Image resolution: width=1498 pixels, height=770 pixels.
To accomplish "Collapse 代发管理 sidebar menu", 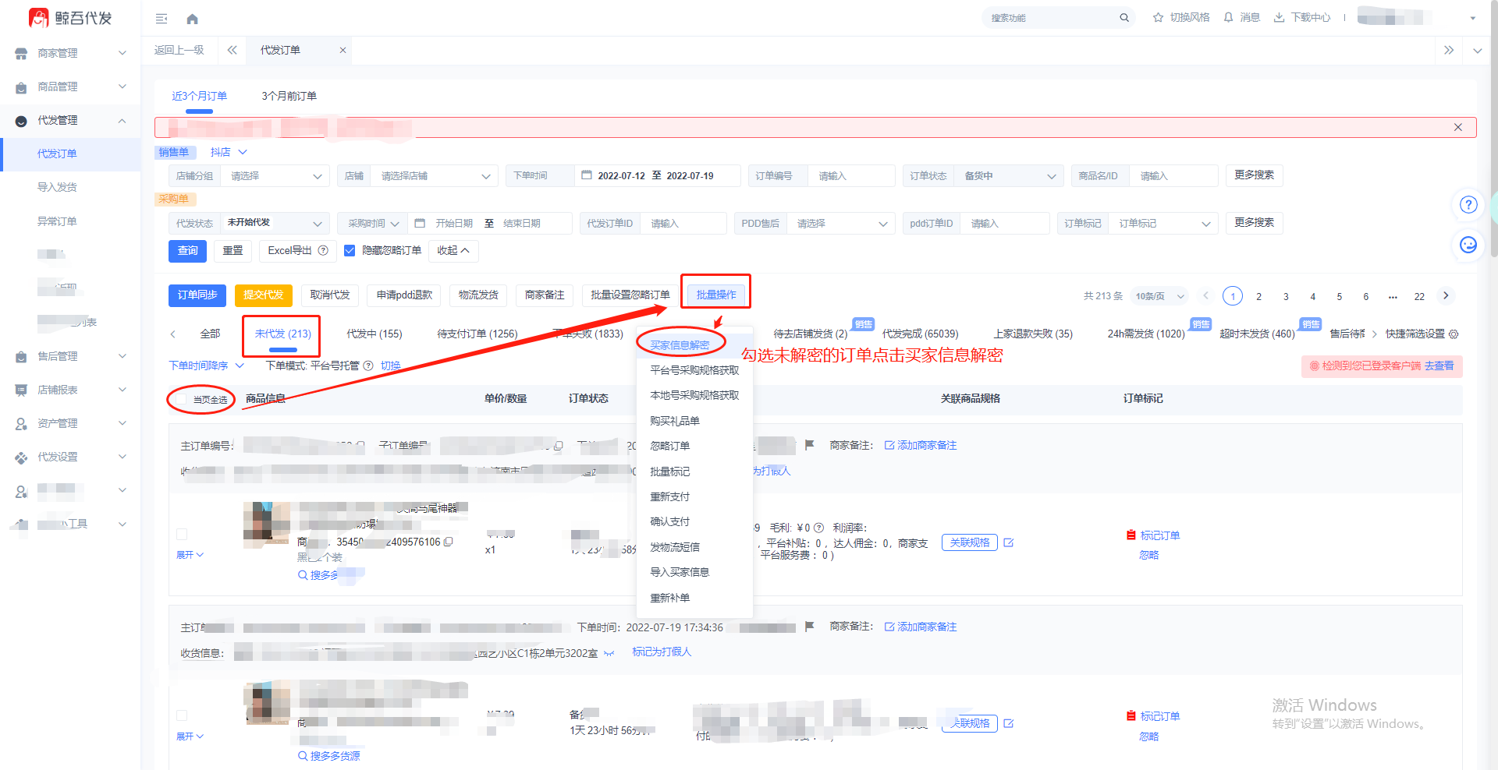I will (x=70, y=120).
